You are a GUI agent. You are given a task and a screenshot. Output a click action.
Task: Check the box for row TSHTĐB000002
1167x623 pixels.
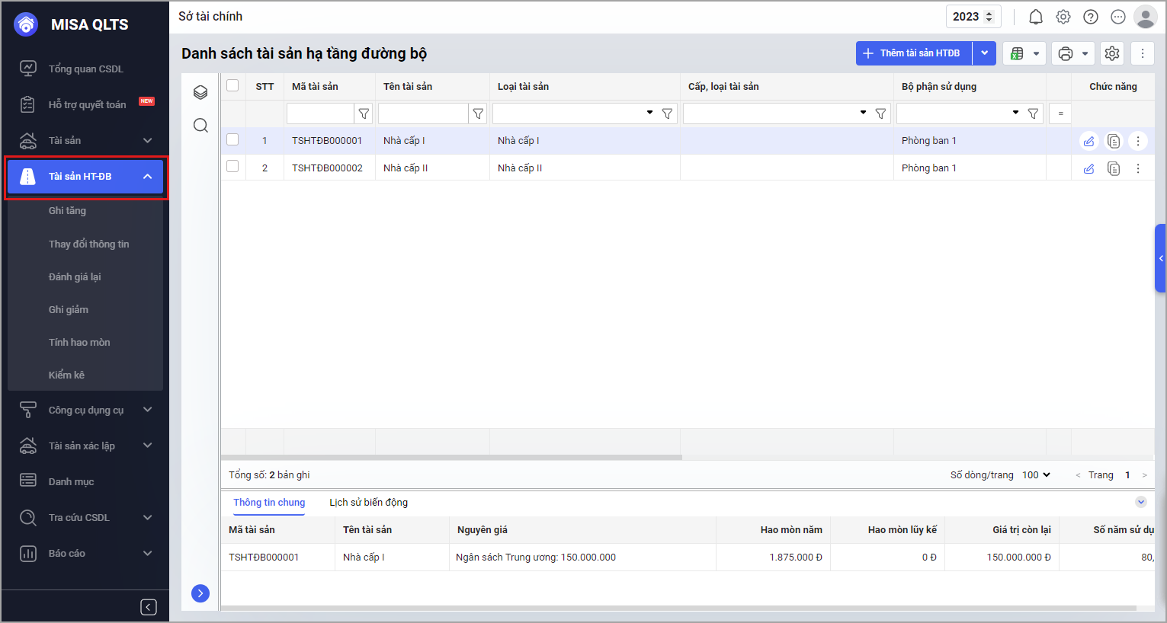coord(232,167)
